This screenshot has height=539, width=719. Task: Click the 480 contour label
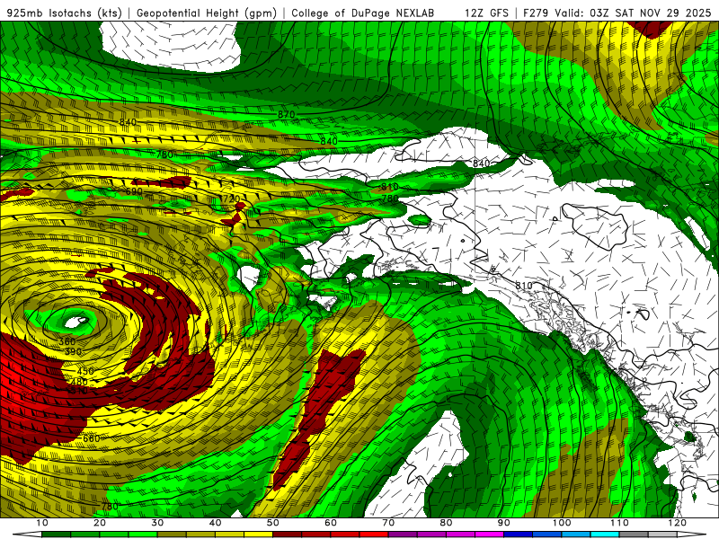pyautogui.click(x=79, y=382)
